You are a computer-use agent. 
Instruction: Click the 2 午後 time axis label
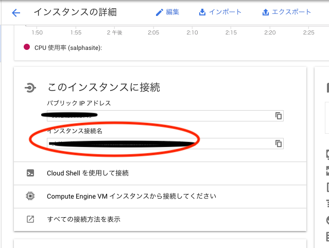[114, 32]
